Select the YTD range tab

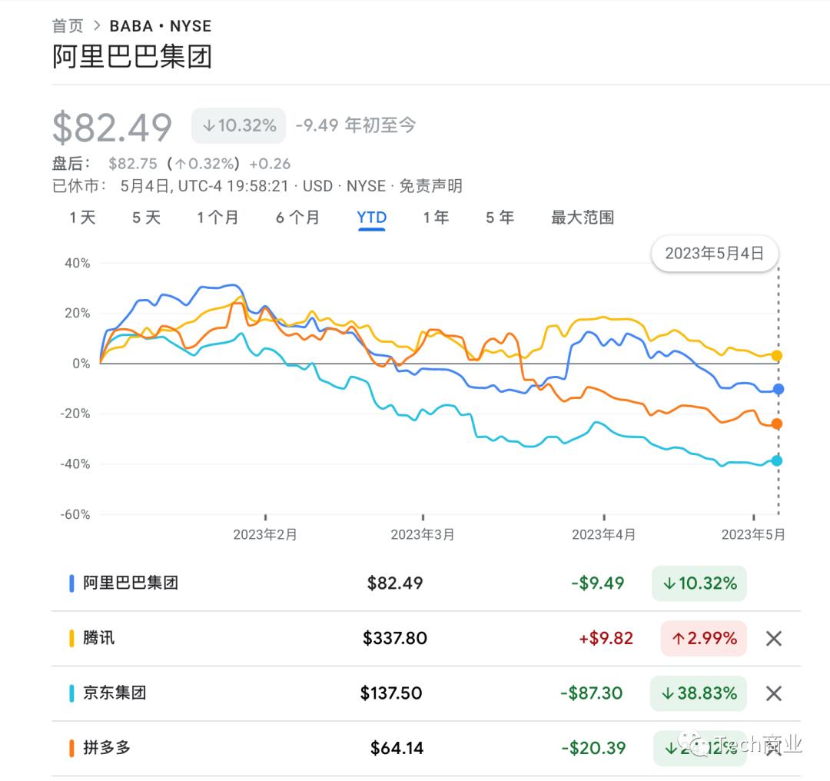tap(372, 218)
